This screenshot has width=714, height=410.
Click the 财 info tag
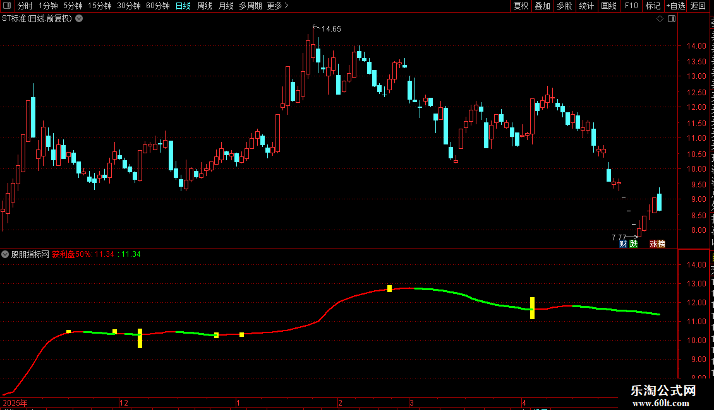623,244
